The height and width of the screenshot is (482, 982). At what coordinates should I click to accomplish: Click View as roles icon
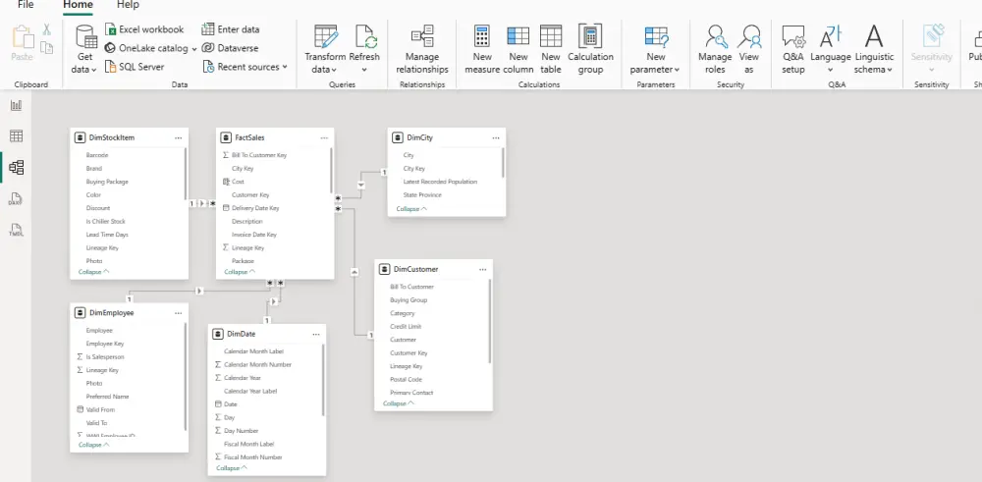coord(749,37)
